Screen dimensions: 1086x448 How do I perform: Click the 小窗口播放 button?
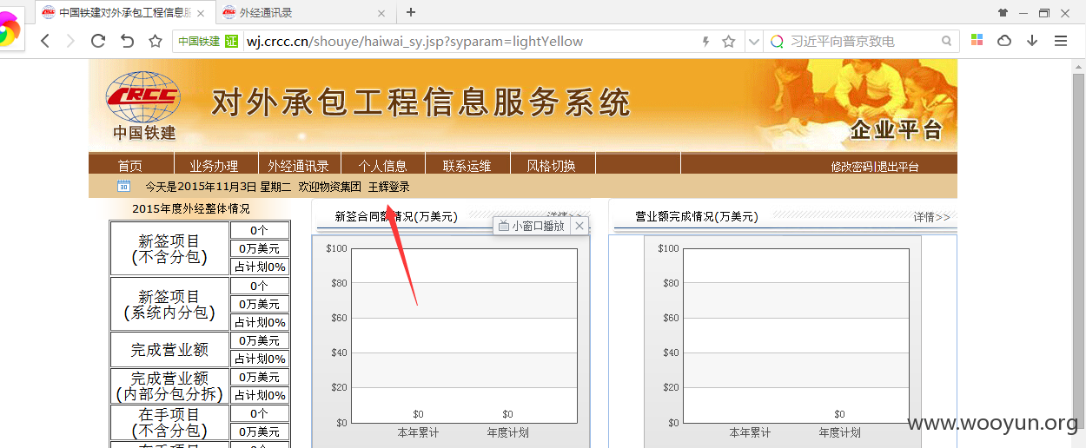[532, 226]
